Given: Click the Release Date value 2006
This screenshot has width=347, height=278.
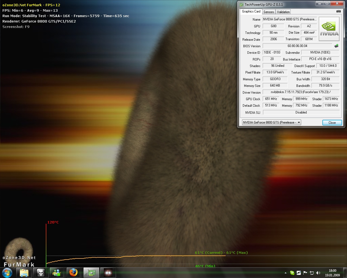Looking at the screenshot, I should point(274,39).
